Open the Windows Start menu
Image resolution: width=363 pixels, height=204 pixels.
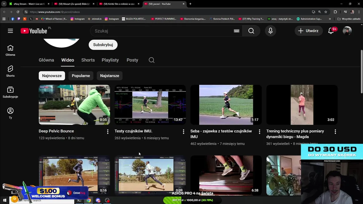pos(5,200)
